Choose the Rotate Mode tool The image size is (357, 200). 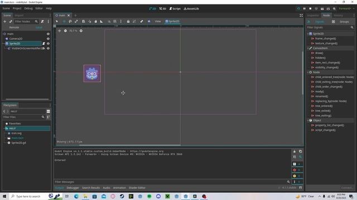click(70, 21)
